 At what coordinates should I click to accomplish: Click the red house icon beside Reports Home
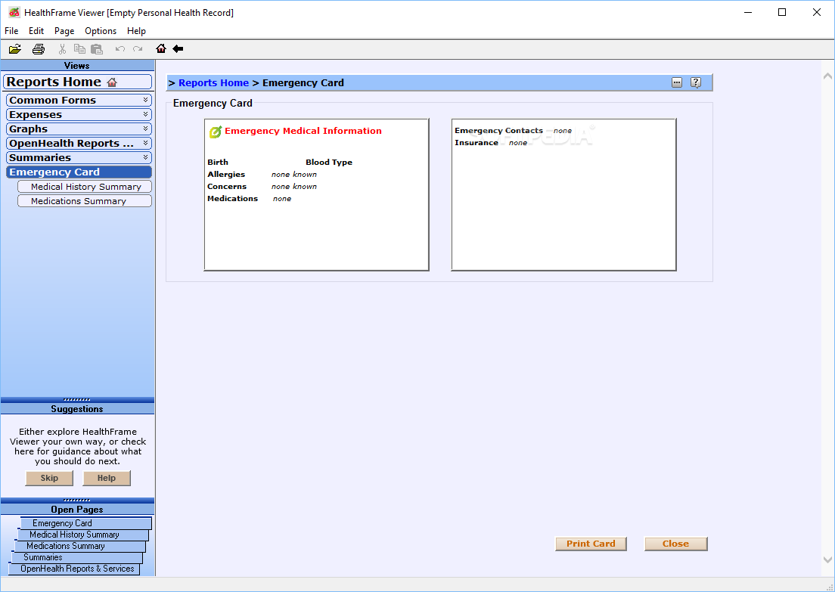pos(112,82)
